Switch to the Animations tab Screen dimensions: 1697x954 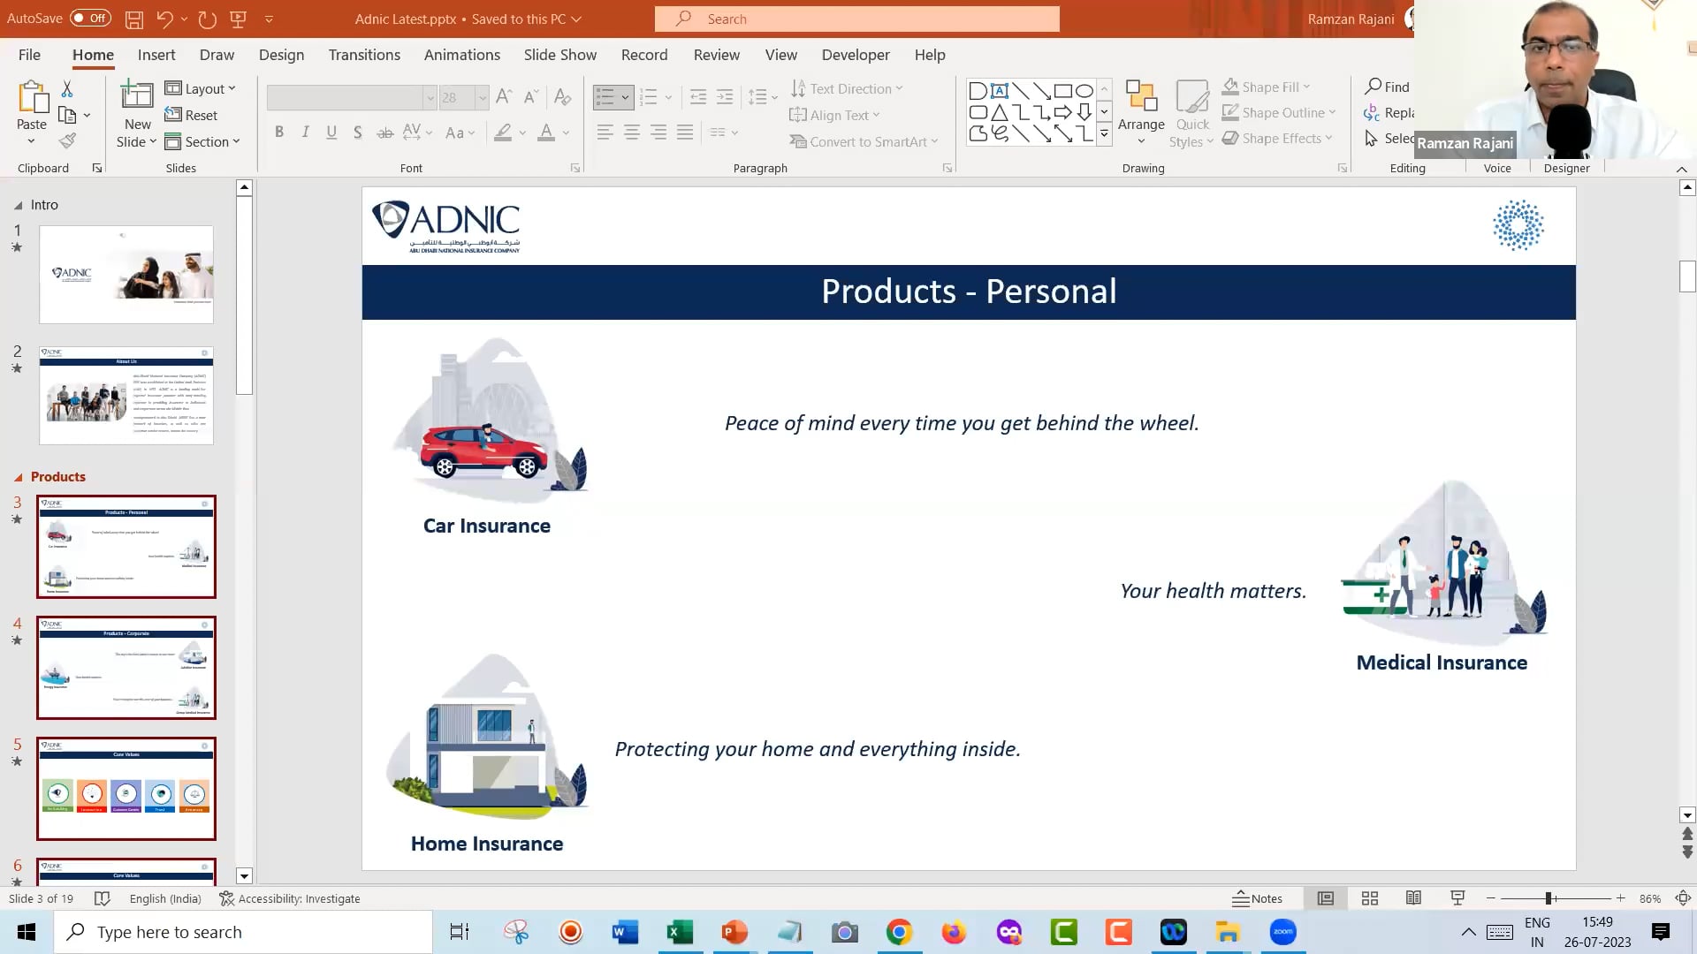[x=462, y=55]
